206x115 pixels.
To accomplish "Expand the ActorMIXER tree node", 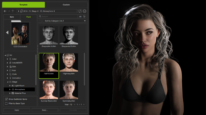I will coord(7,63).
